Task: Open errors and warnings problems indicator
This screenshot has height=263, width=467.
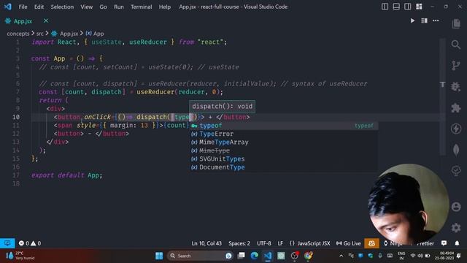Action: 30,243
